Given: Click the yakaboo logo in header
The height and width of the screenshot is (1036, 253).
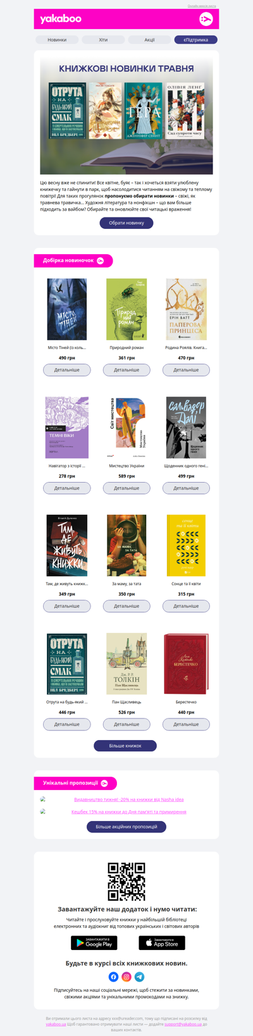Looking at the screenshot, I should coord(61,19).
